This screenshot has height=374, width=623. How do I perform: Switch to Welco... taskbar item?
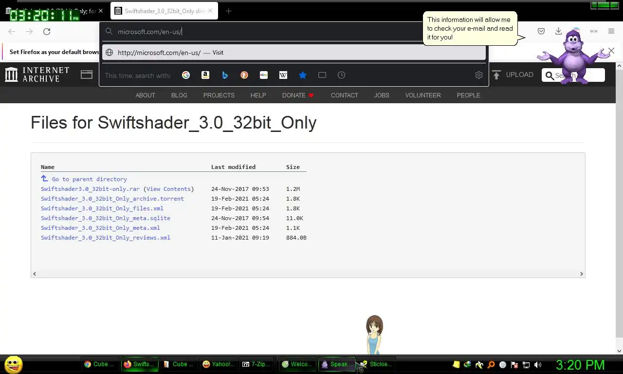[297, 364]
